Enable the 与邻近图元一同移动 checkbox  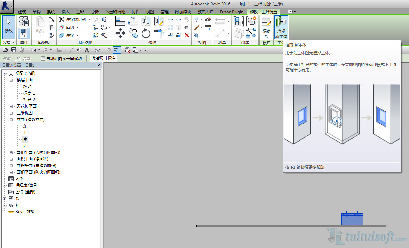pos(43,59)
